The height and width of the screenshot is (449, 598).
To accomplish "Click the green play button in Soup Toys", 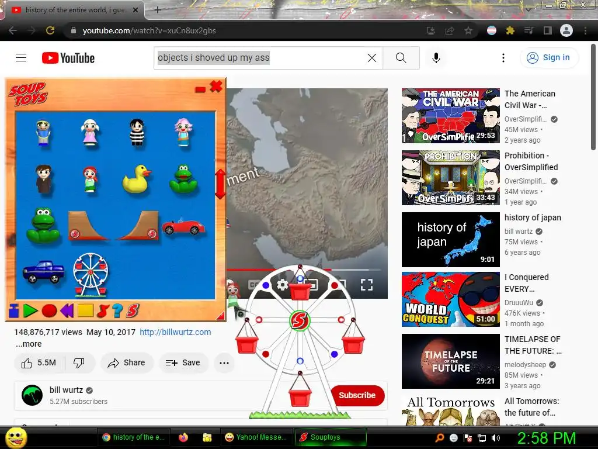I will tap(30, 310).
